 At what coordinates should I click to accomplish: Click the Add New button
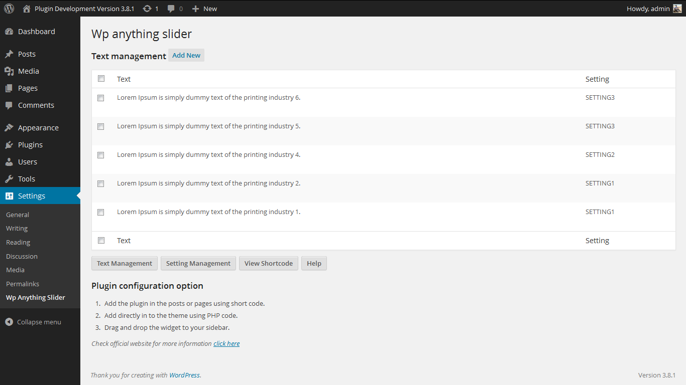coord(186,56)
